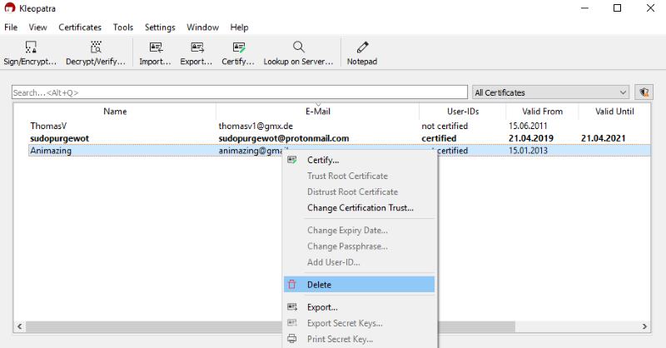Image resolution: width=666 pixels, height=348 pixels.
Task: Sort by the User-IDs column header
Action: click(463, 112)
